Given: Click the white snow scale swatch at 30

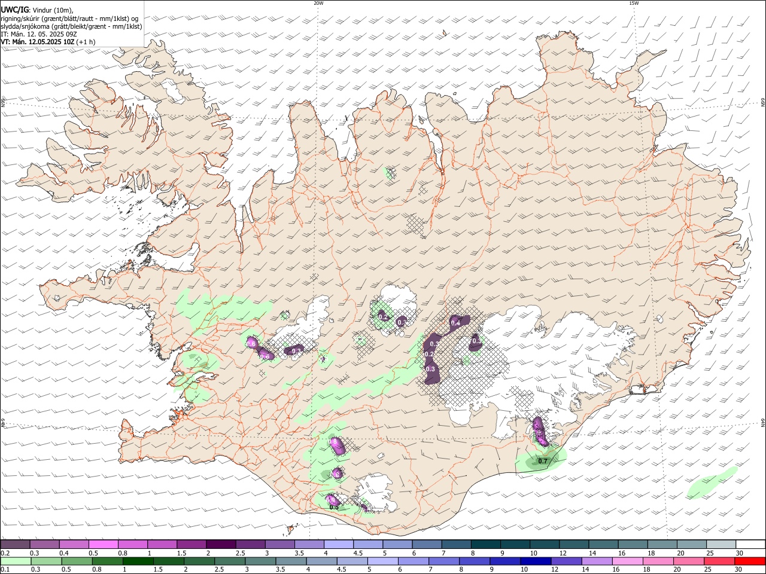Looking at the screenshot, I should point(749,545).
